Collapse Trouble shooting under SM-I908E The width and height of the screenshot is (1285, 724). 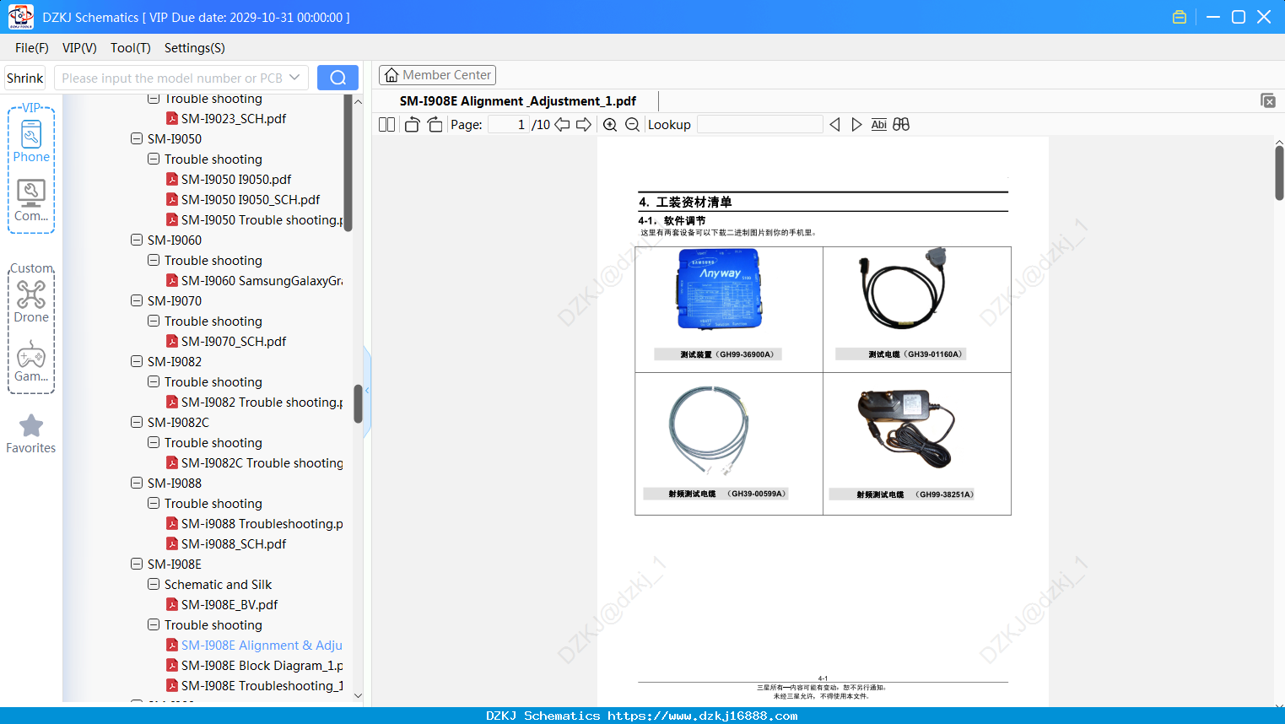(154, 624)
